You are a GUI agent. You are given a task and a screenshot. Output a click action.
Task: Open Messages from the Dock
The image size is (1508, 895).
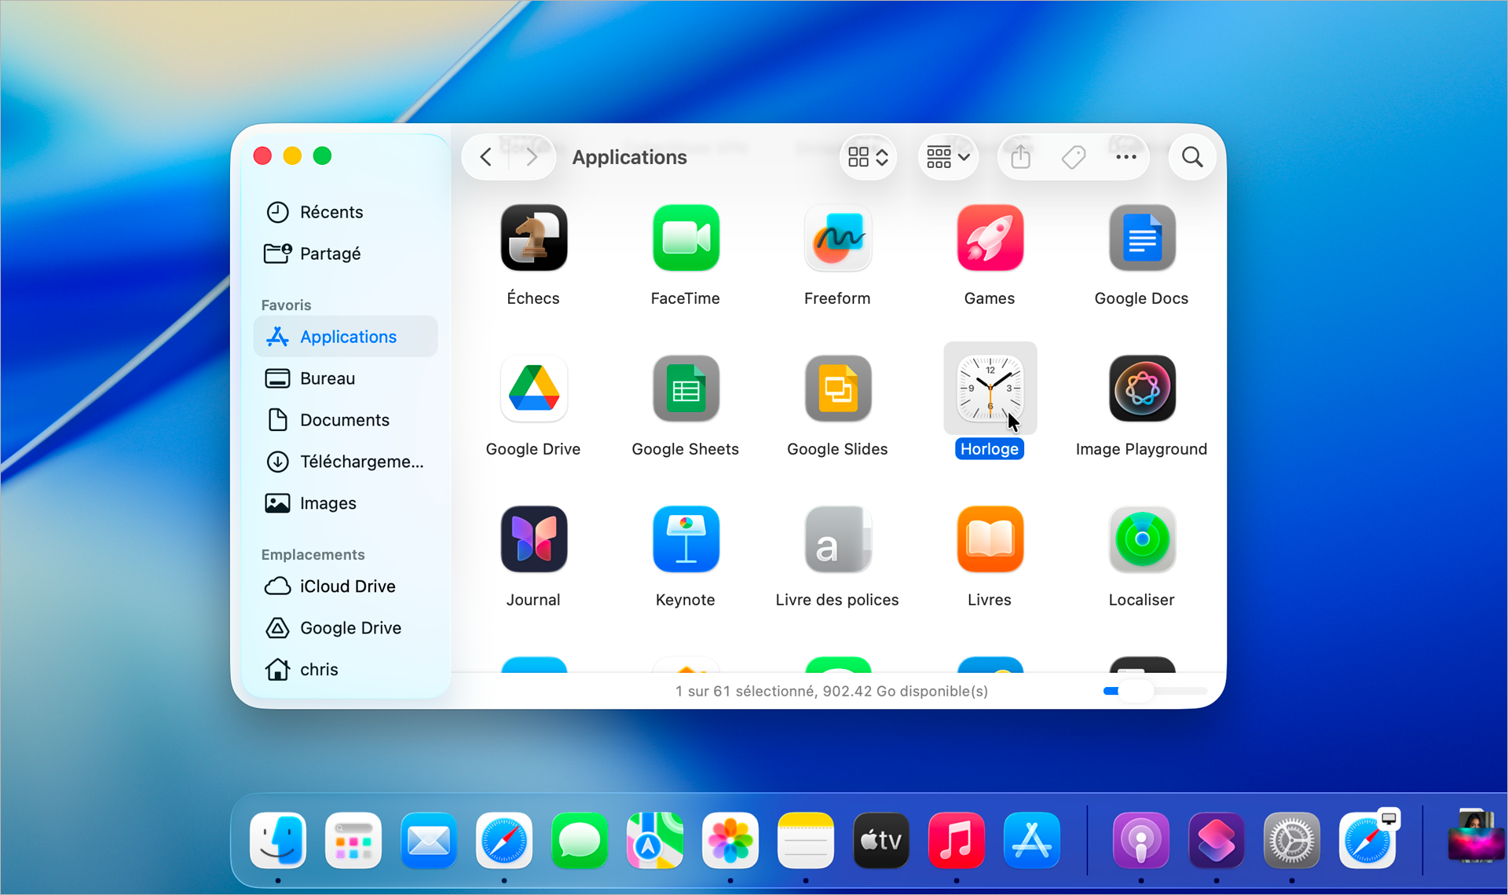click(580, 841)
